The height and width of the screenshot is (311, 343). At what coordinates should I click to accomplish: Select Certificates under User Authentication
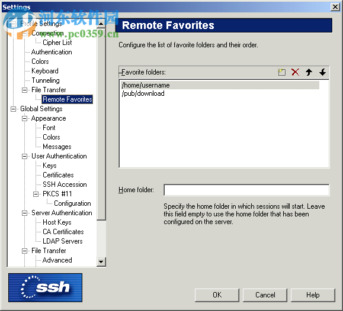[58, 175]
